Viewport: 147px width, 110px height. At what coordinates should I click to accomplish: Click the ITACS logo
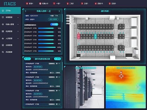(x=10, y=4)
